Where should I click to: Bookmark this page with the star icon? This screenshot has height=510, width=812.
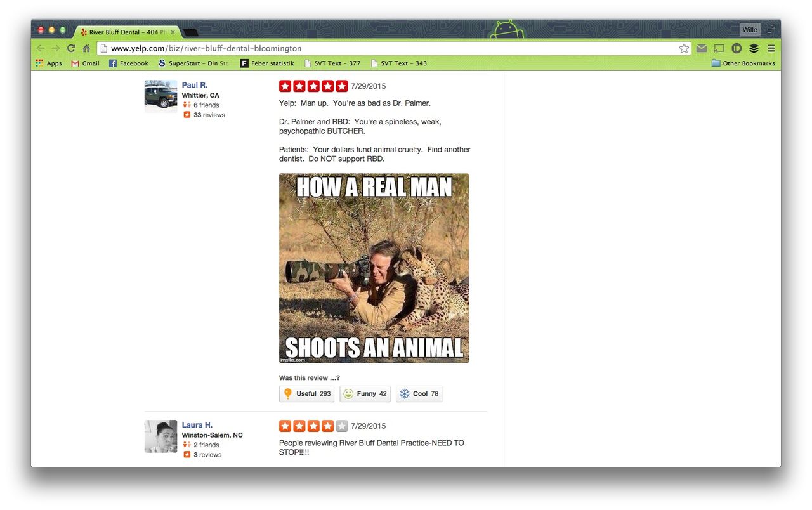684,48
